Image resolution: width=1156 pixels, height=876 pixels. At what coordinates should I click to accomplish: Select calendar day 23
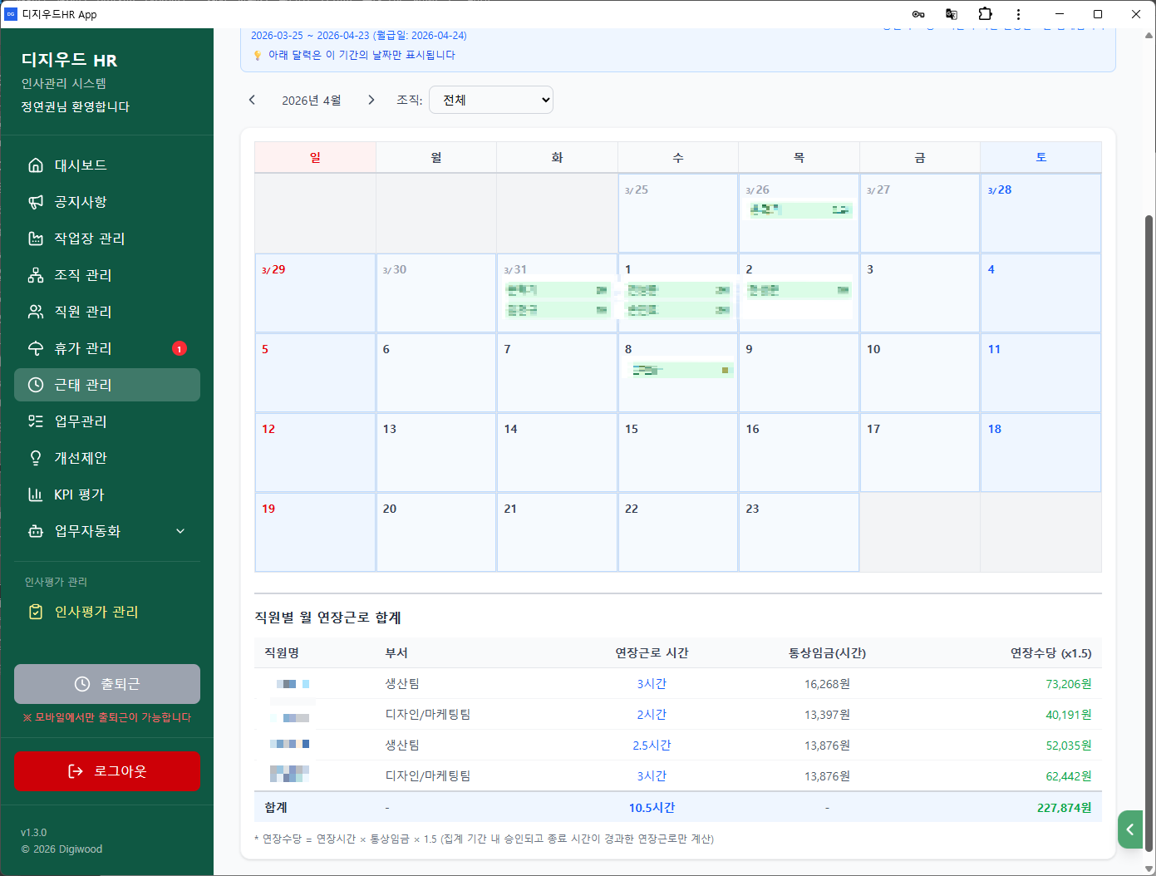pos(799,532)
